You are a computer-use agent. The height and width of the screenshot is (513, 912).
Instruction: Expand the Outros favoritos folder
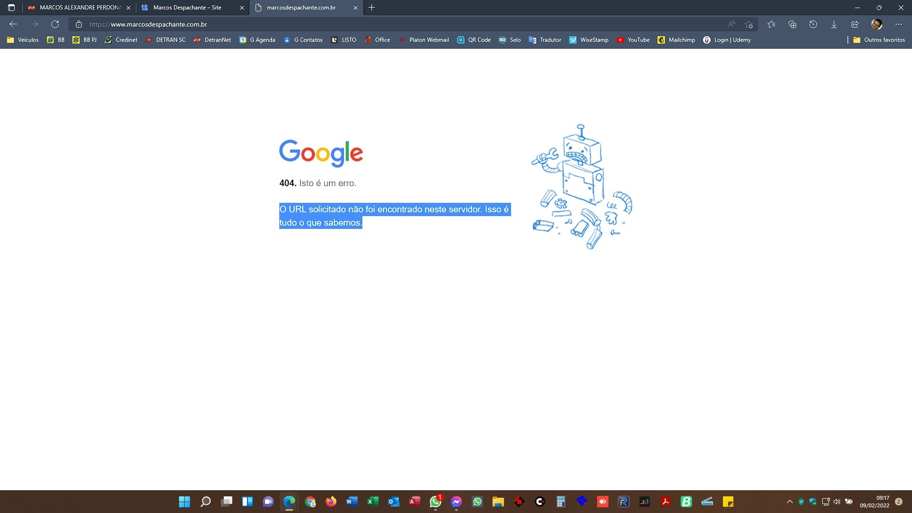click(879, 40)
